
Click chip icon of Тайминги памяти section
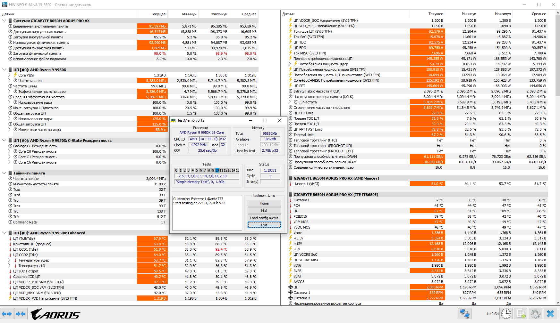(x=10, y=173)
